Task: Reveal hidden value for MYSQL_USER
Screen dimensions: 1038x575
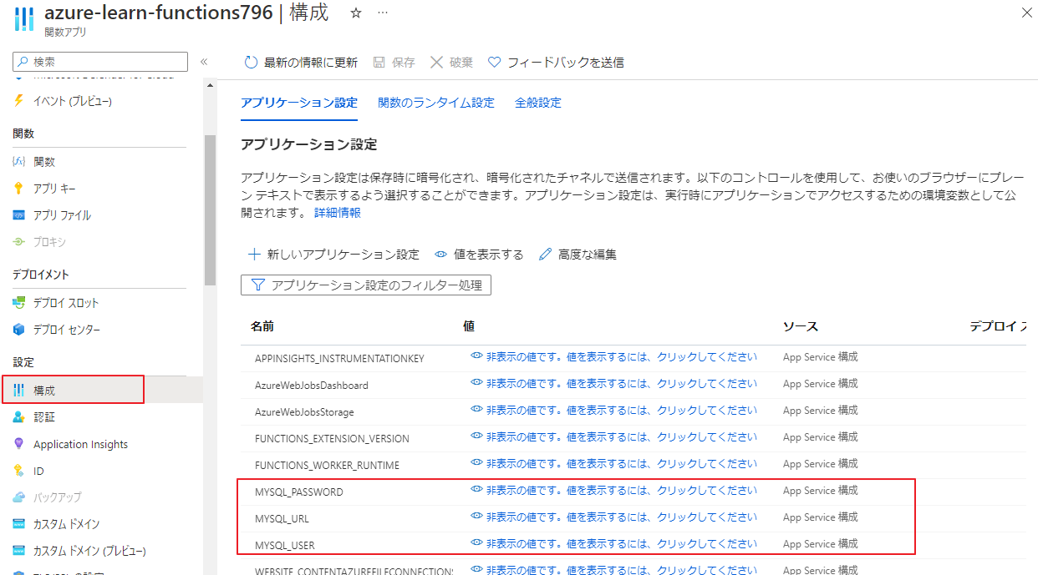Action: pos(614,543)
